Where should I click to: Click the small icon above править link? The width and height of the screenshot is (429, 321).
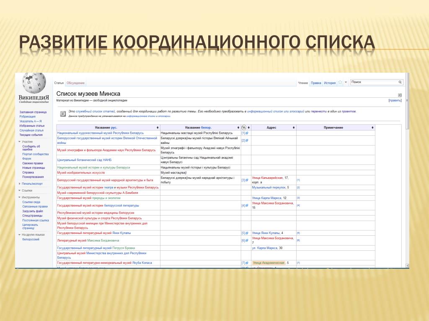(x=400, y=95)
